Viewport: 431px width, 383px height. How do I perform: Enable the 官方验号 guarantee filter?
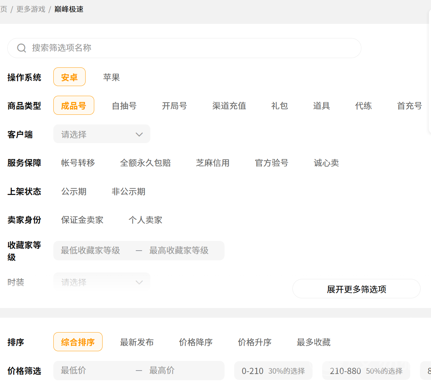(272, 163)
